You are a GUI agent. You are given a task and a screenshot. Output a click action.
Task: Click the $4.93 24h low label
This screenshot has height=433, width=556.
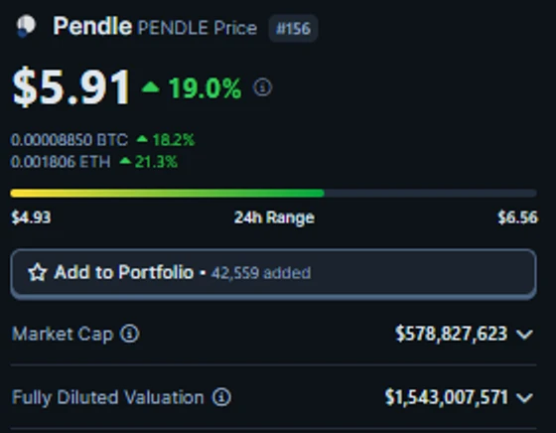[x=31, y=217]
